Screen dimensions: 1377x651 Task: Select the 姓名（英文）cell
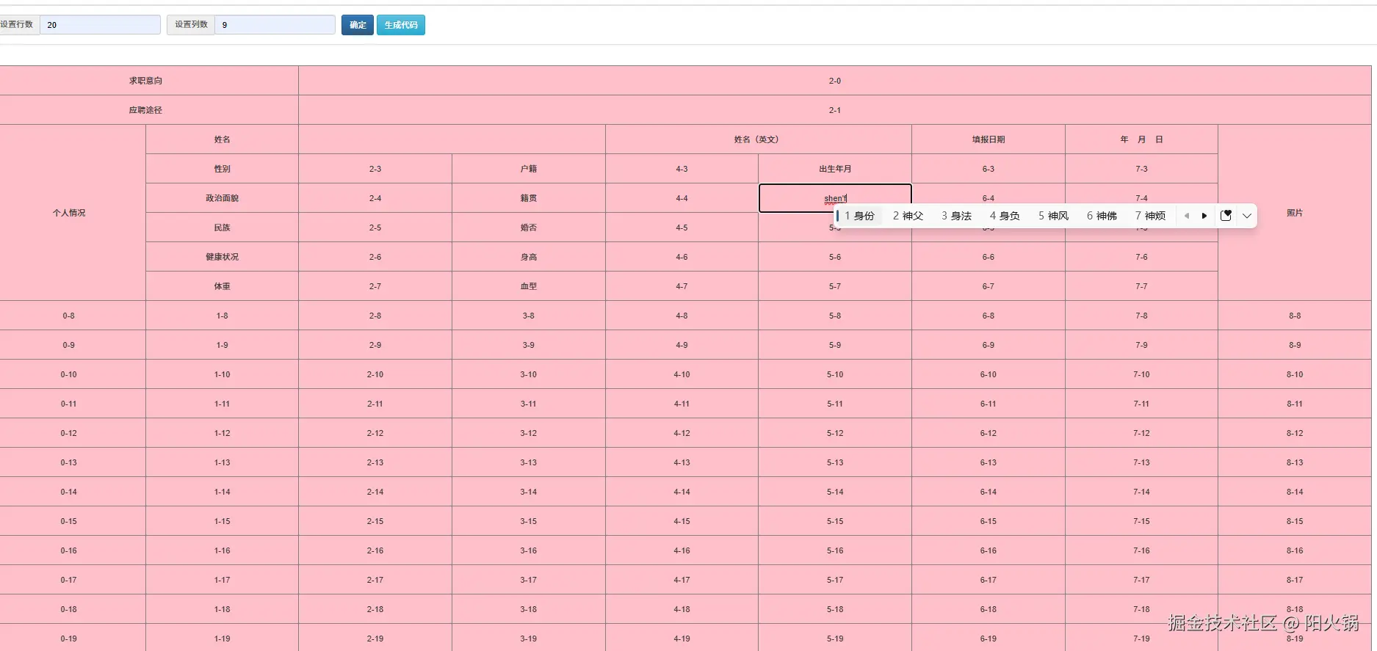pos(759,139)
